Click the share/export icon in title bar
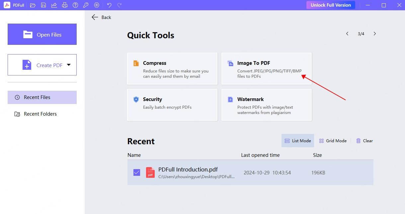The image size is (405, 214). (54, 5)
